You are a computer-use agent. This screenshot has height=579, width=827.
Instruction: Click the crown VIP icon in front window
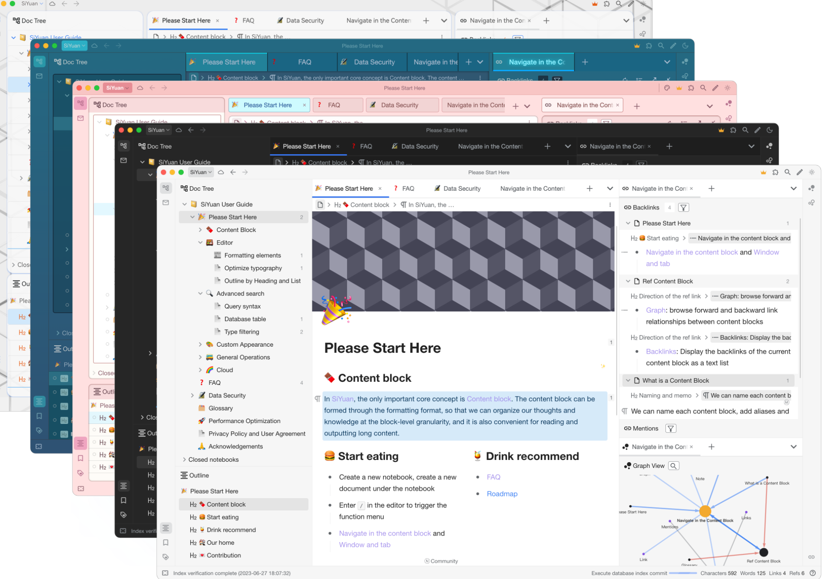[x=763, y=172]
